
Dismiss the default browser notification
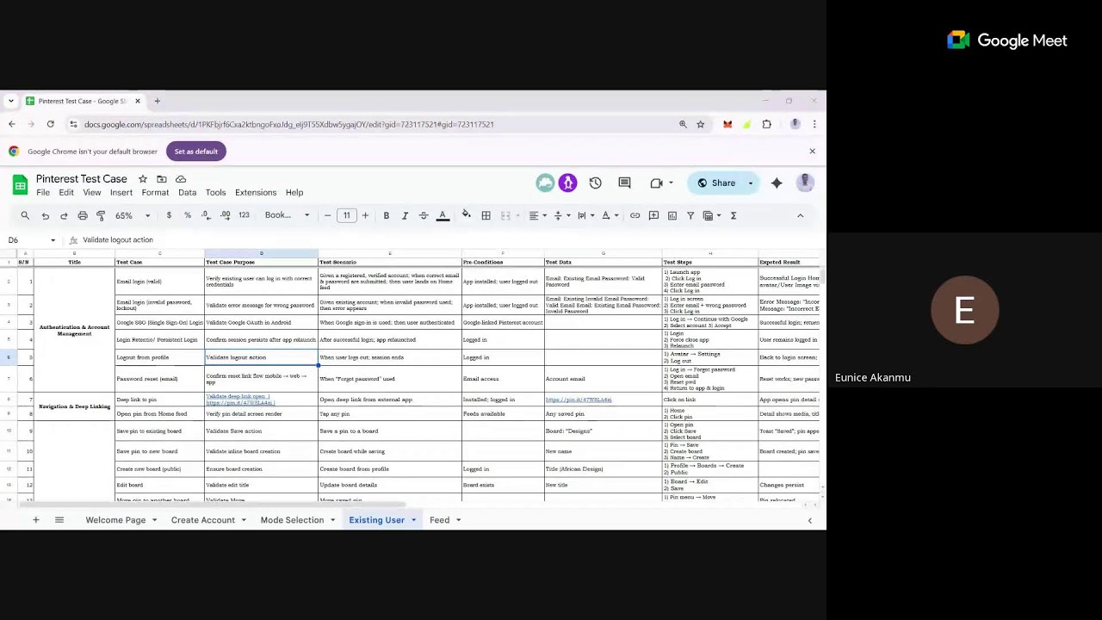812,152
